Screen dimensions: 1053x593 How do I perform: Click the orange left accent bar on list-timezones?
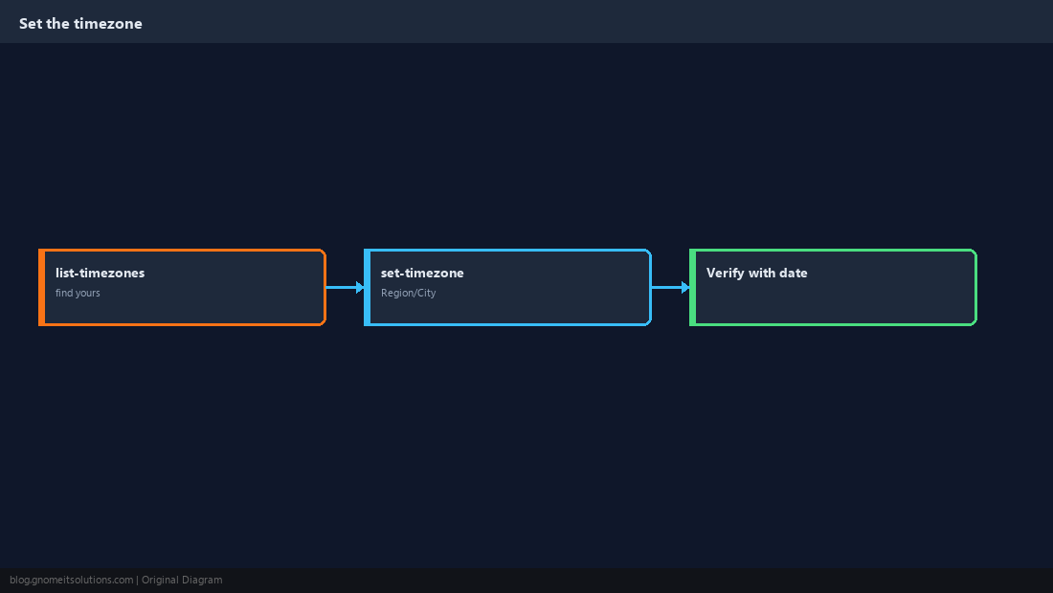pos(41,287)
